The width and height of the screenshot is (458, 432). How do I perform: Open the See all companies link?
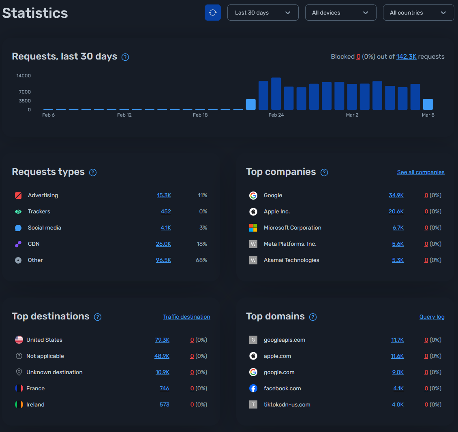click(421, 172)
